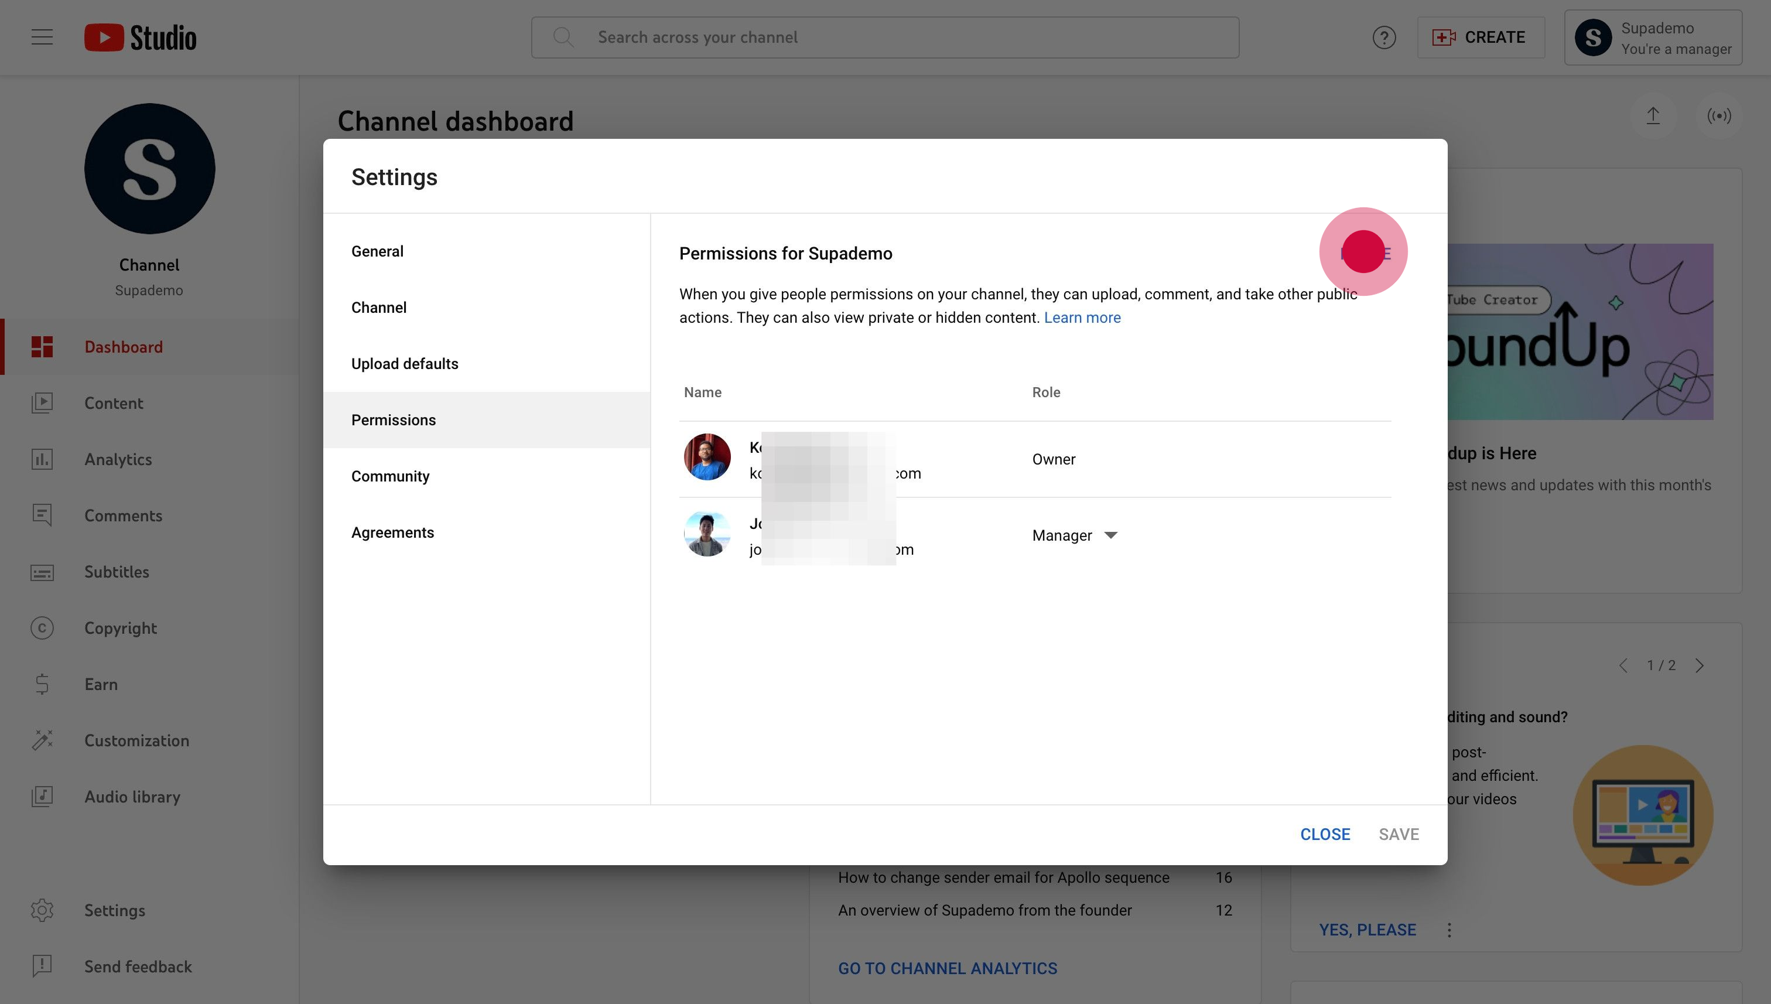Select the Permissions settings tab
The height and width of the screenshot is (1004, 1771).
[487, 420]
